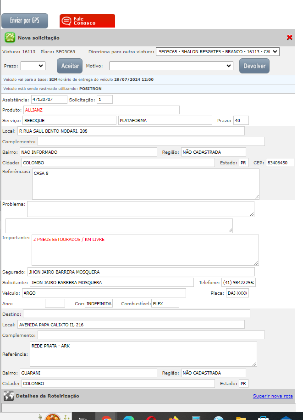Click the Importante text area with PNEUS ESTOURADOS
Screen dimensions: 303x420
tap(145, 250)
